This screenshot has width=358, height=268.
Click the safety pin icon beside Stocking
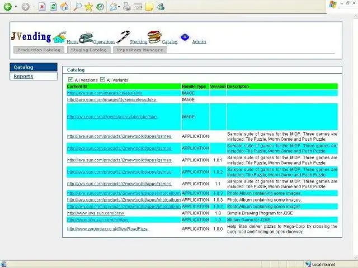123,37
